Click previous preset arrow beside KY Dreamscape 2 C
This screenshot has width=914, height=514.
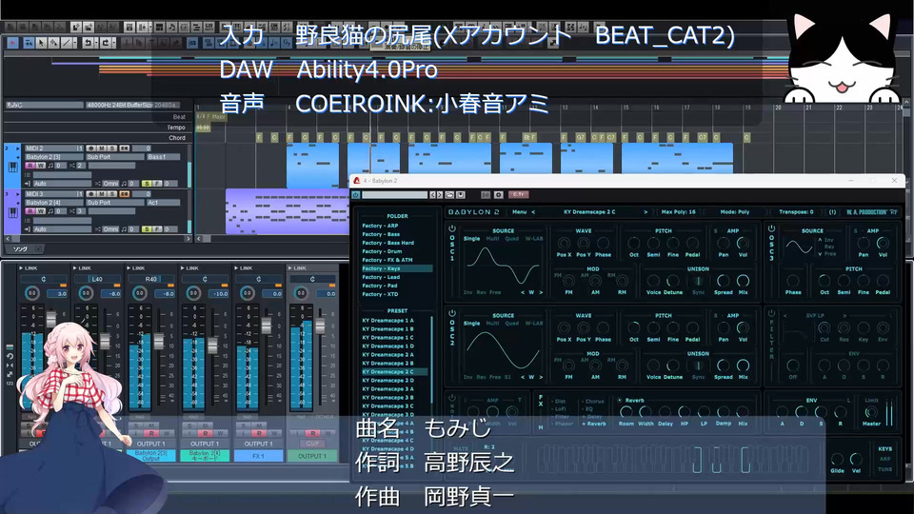[533, 212]
